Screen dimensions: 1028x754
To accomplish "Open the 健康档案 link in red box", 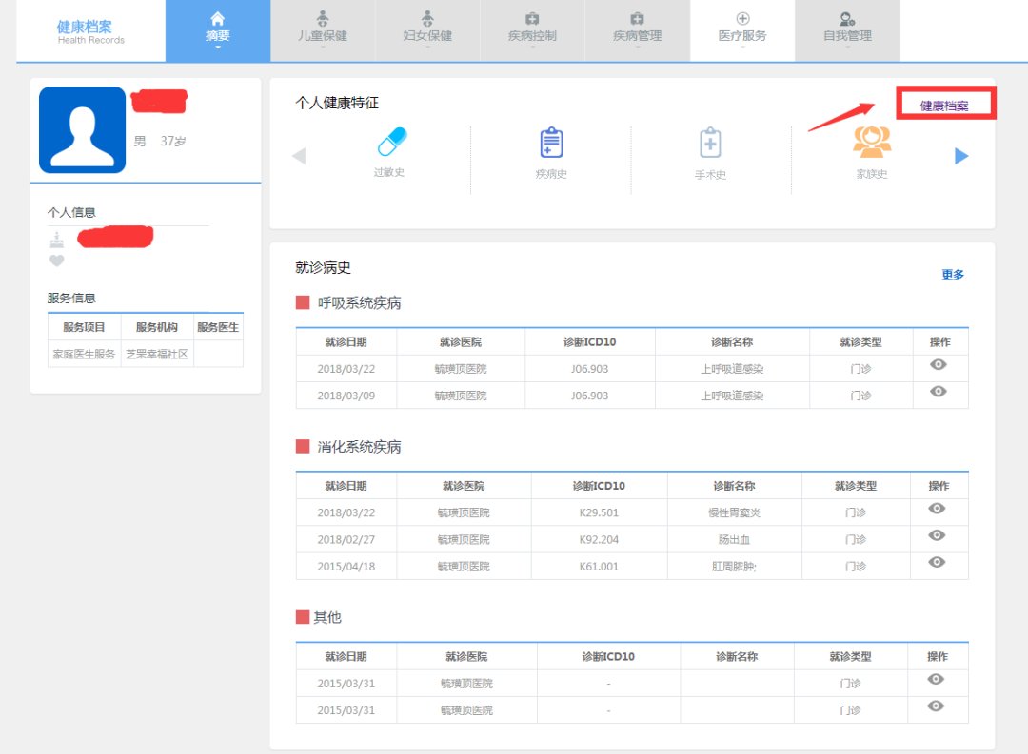I will [x=944, y=106].
